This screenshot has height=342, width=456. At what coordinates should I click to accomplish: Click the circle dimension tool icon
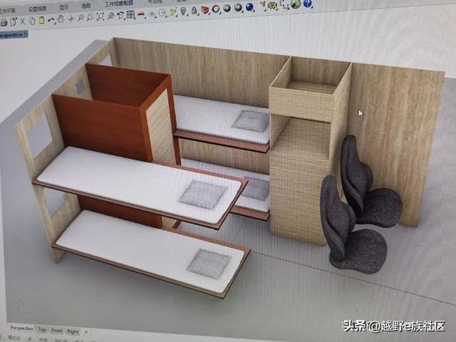(162, 13)
